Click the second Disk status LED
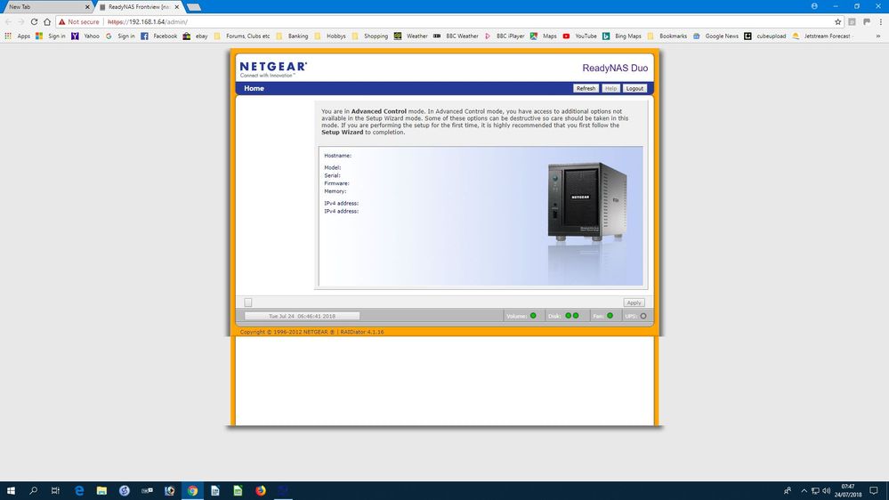 tap(576, 316)
